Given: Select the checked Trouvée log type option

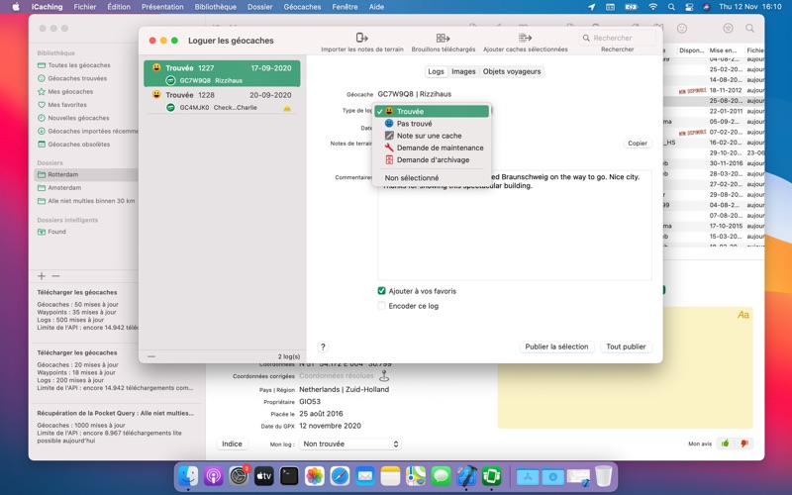Looking at the screenshot, I should tap(432, 111).
